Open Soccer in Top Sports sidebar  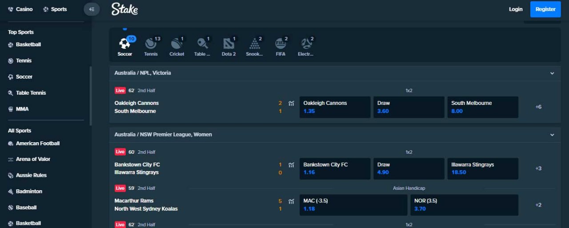click(20, 77)
